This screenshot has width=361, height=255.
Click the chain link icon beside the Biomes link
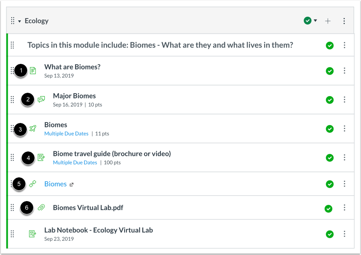point(33,183)
